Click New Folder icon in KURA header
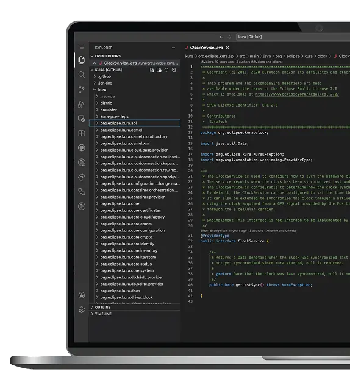The image size is (350, 391). (159, 70)
